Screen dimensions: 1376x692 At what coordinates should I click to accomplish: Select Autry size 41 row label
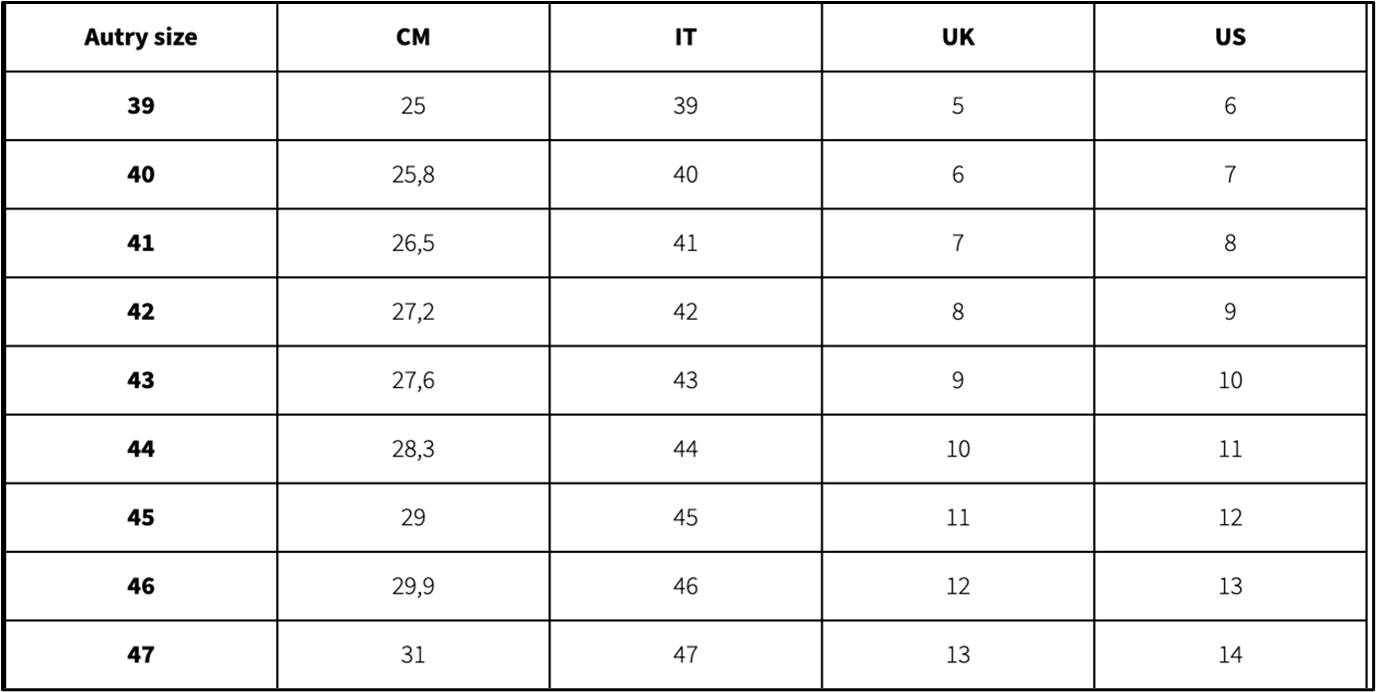(141, 244)
